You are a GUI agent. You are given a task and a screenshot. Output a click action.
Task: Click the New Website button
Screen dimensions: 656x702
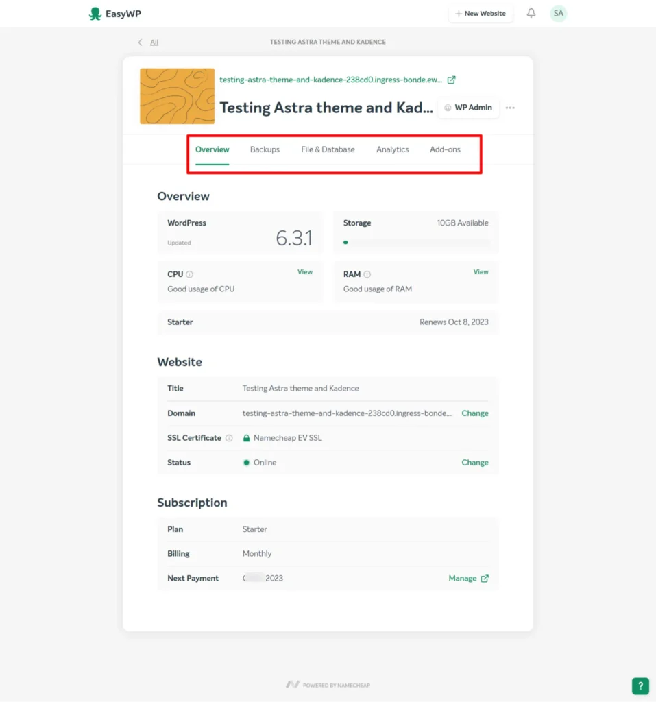pos(481,12)
